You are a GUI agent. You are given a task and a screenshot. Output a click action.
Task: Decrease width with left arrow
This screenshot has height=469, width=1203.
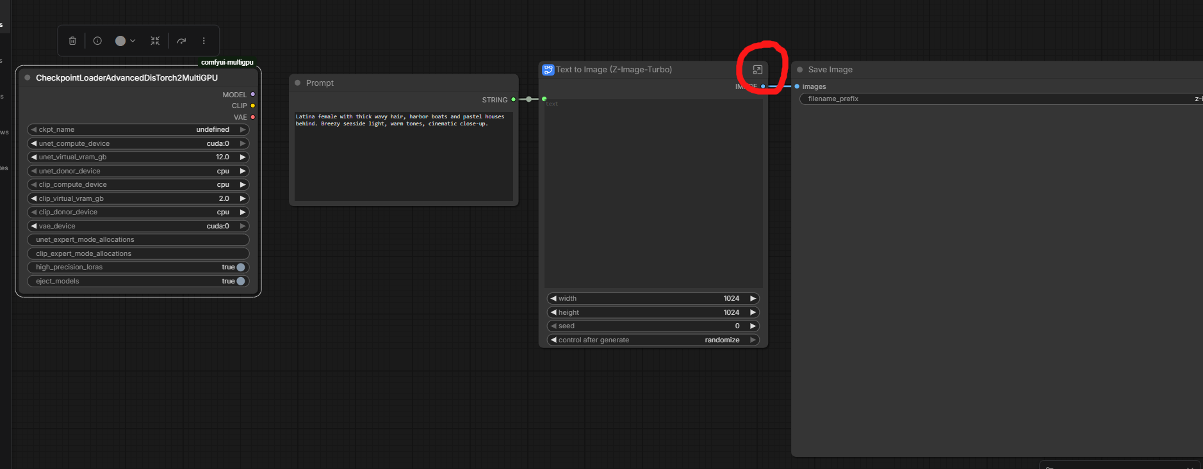(553, 298)
